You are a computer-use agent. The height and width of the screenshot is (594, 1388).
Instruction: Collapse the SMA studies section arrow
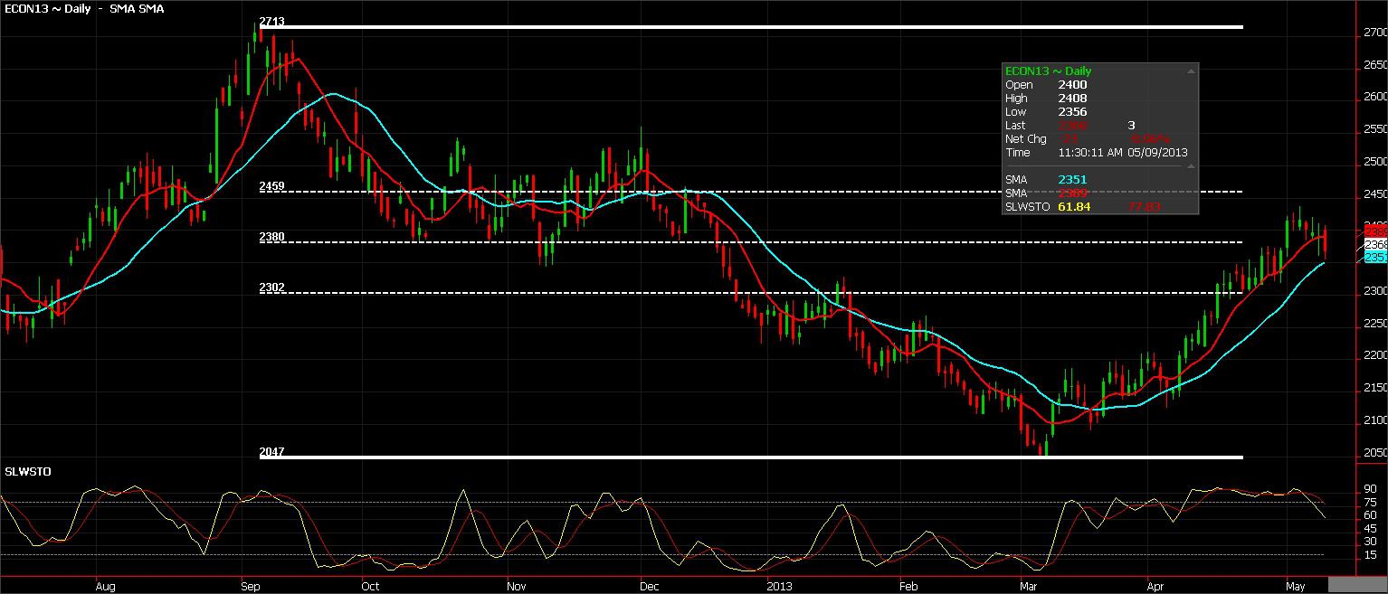pos(1191,166)
